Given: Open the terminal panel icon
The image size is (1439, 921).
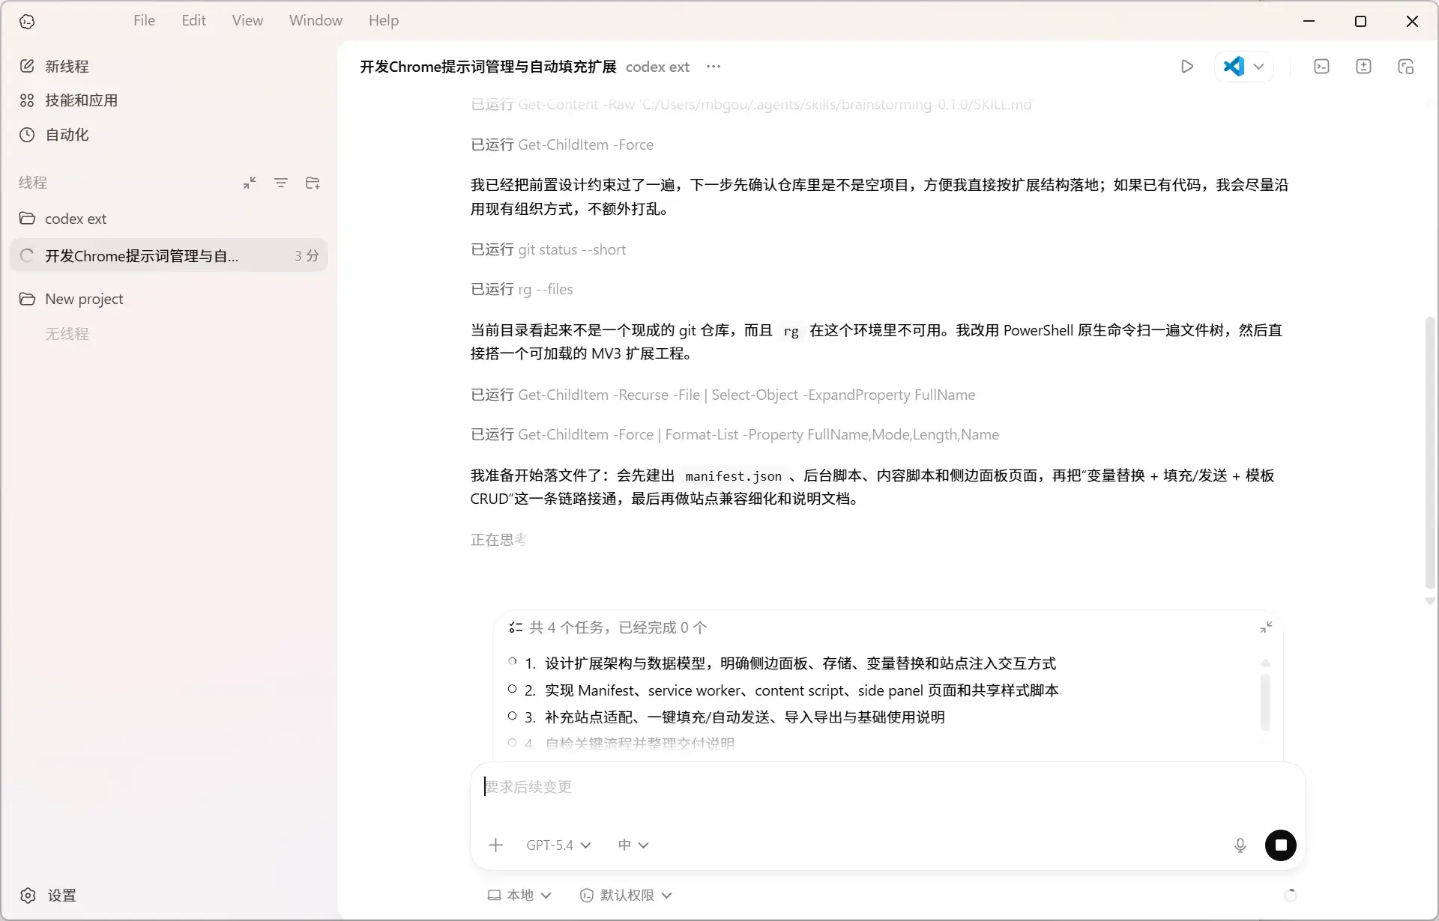Looking at the screenshot, I should coord(1321,67).
